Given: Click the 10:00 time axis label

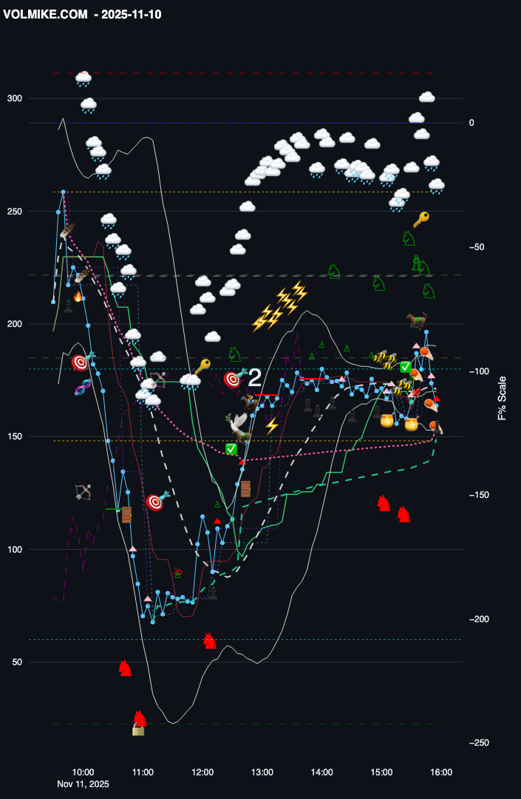Looking at the screenshot, I should (x=83, y=772).
